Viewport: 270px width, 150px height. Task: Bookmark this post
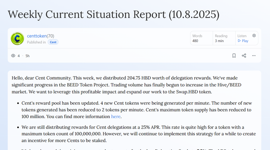pos(234,56)
